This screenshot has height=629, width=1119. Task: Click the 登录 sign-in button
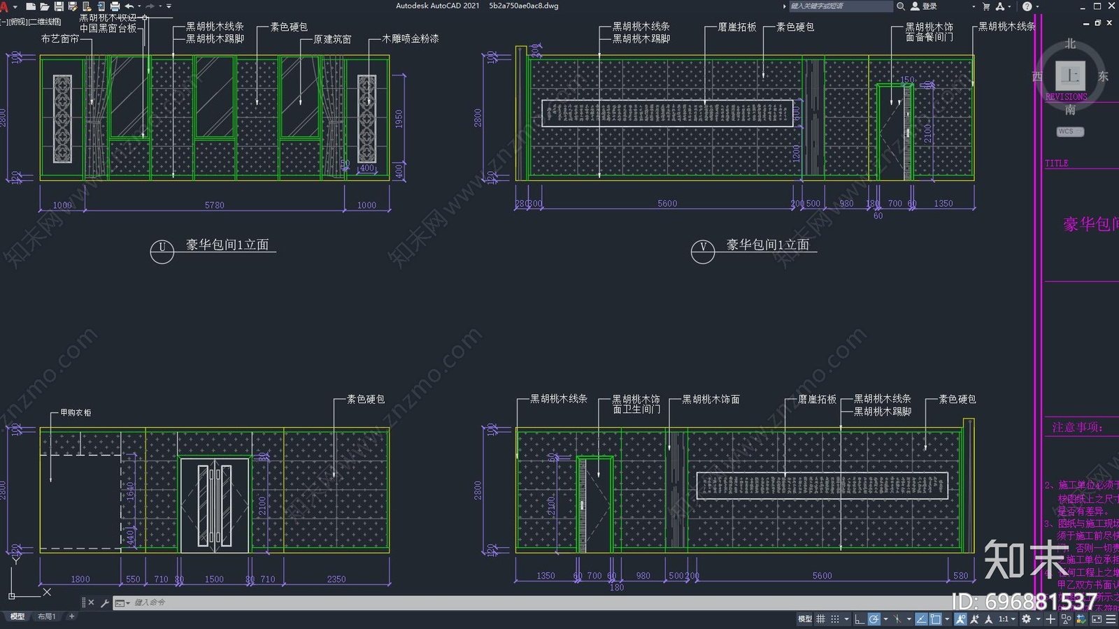(924, 6)
